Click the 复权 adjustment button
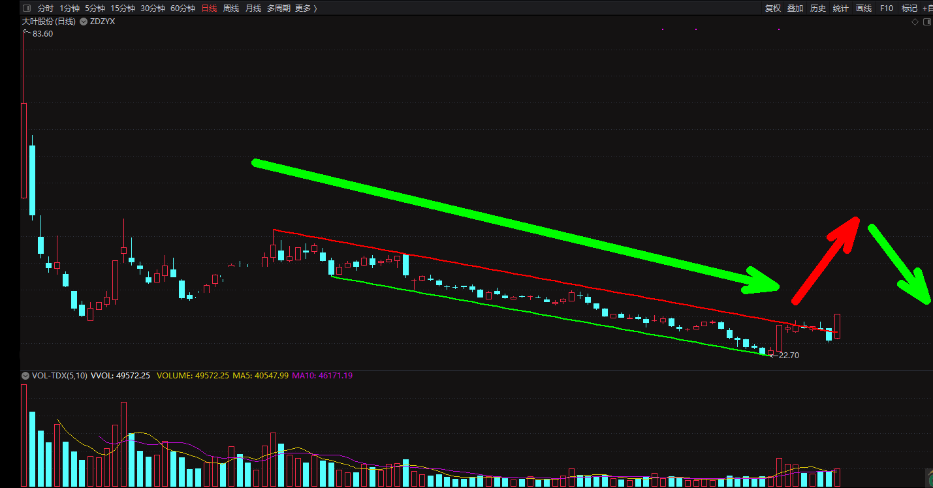This screenshot has width=933, height=488. coord(773,8)
